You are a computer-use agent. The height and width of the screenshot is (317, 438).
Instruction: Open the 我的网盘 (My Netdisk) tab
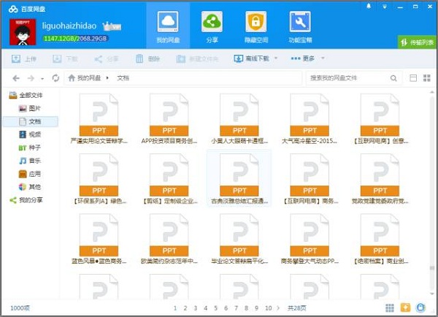168,26
